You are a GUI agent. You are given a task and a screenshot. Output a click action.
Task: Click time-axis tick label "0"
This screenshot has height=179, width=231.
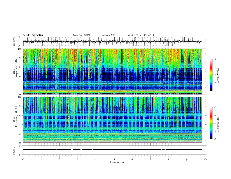click(x=23, y=159)
